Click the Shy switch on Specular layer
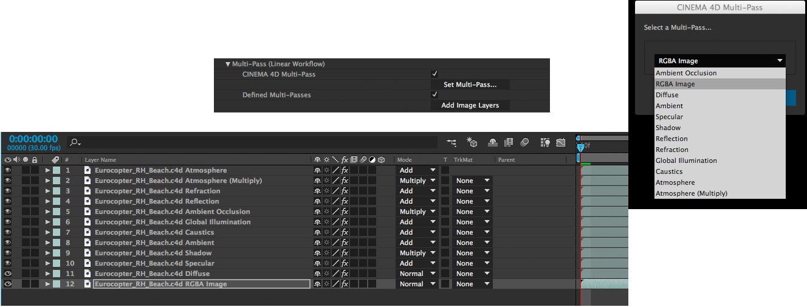The height and width of the screenshot is (307, 807). 317,263
